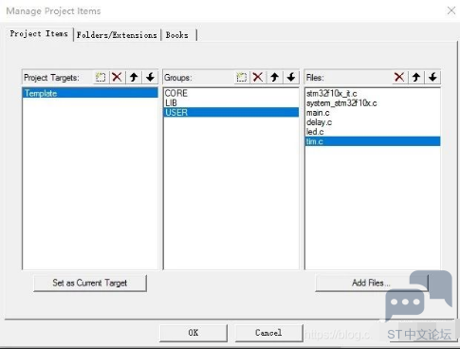The height and width of the screenshot is (349, 460).
Task: Move selected file up
Action: click(416, 77)
